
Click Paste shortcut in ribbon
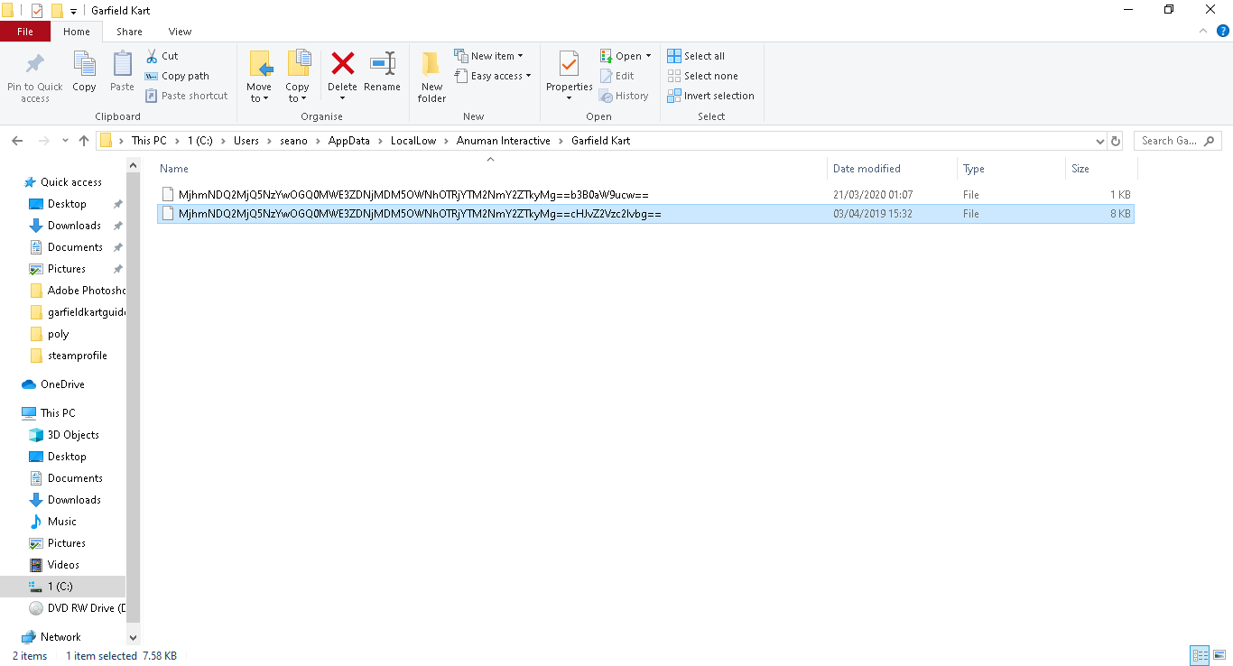[x=187, y=96]
